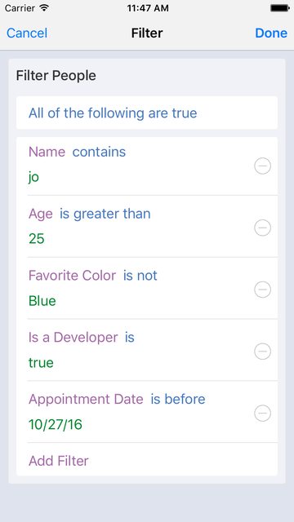The height and width of the screenshot is (522, 294).
Task: Confirm filters with Done
Action: coord(271,33)
